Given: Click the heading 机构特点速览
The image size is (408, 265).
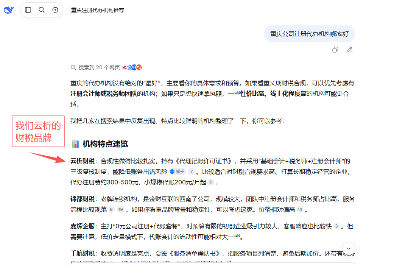Looking at the screenshot, I should [x=105, y=144].
